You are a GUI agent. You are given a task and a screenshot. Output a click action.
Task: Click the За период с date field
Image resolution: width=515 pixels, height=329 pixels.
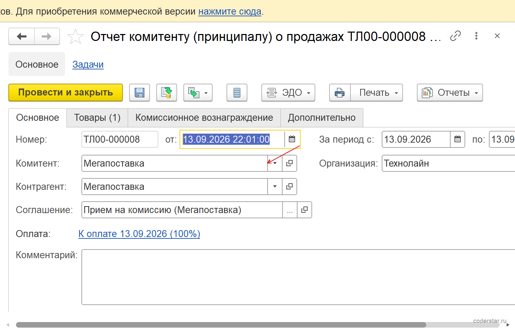416,139
